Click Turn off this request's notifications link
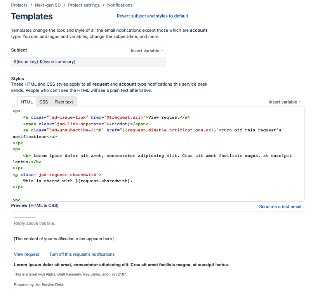The image size is (313, 305). (82, 254)
